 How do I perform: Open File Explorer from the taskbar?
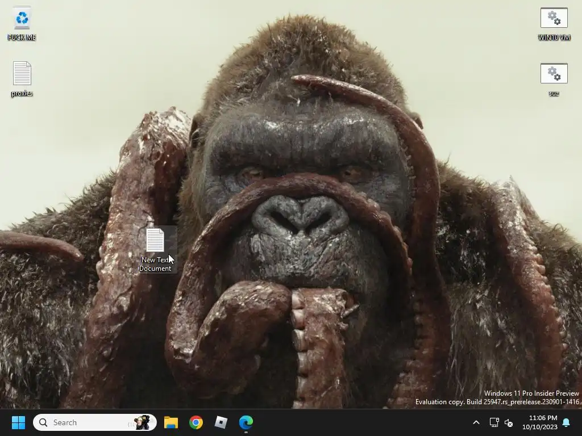click(x=171, y=422)
